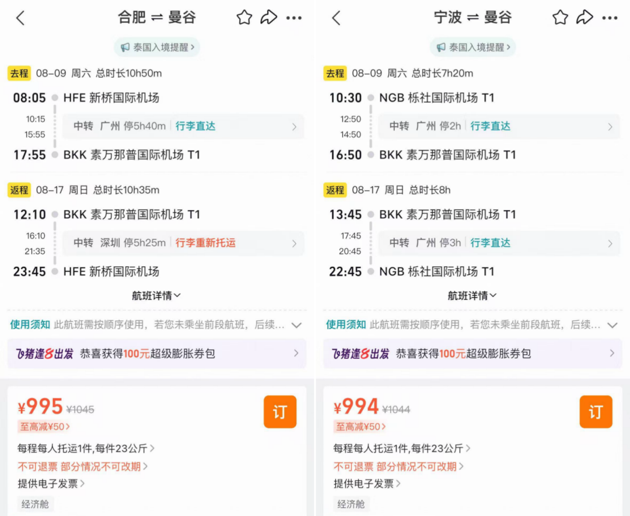Tap 订 button to book the ¥995 flight
630x516 pixels.
pos(280,412)
